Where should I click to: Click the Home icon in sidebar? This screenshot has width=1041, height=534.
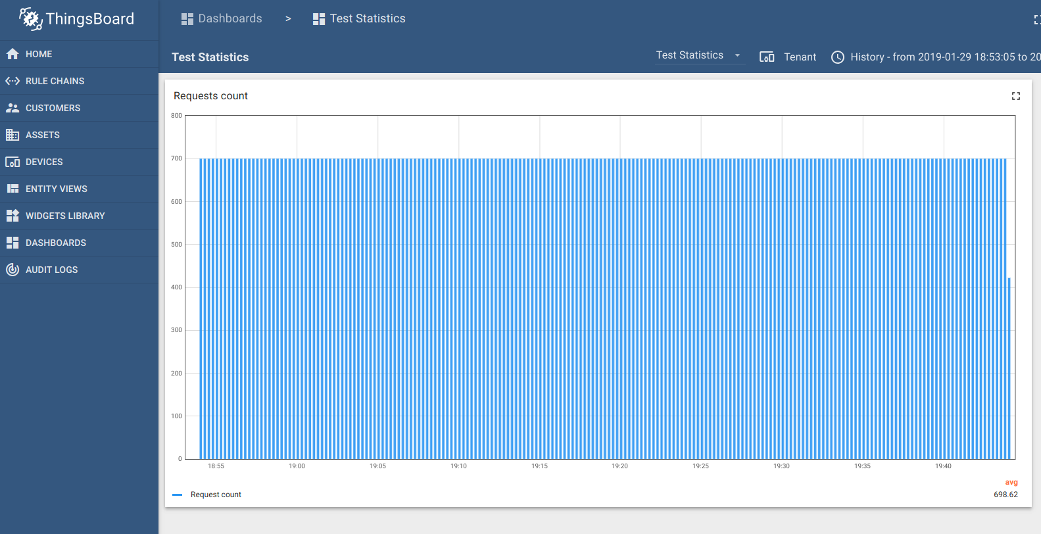click(x=12, y=54)
